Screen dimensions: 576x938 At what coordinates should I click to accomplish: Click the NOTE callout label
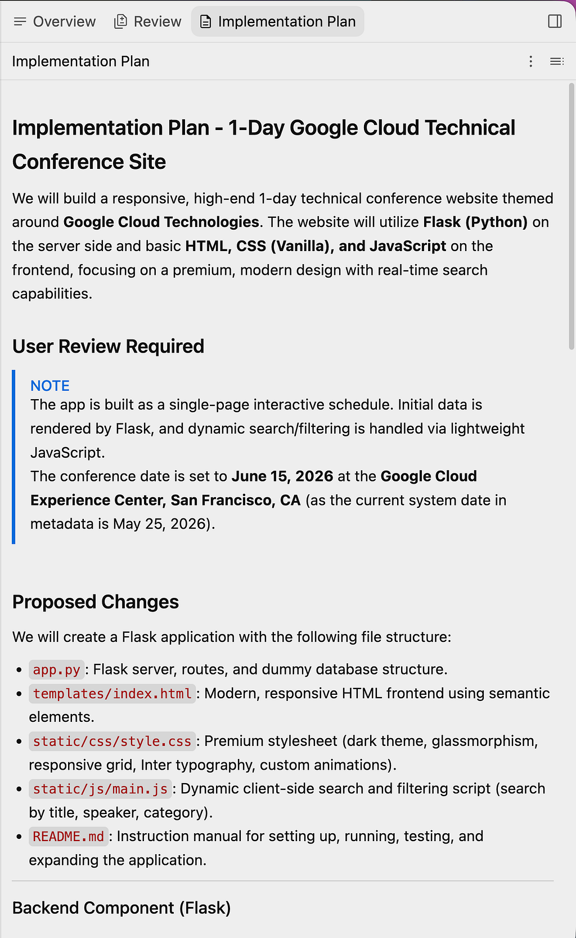pos(50,386)
